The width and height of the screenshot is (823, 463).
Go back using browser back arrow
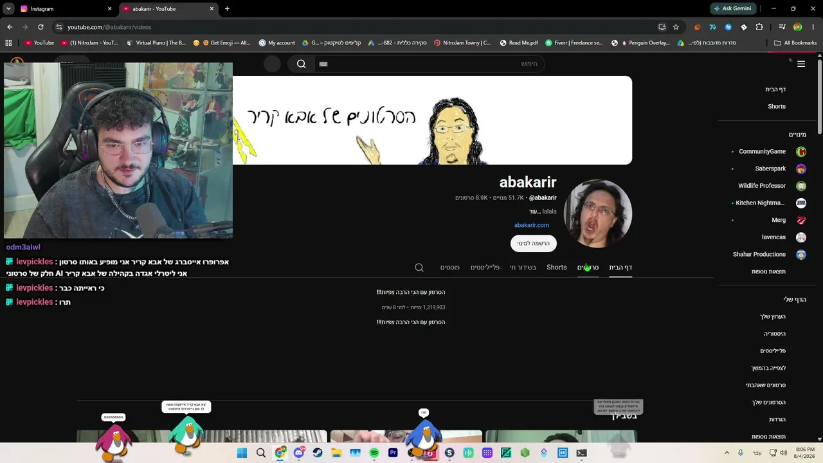[x=10, y=27]
